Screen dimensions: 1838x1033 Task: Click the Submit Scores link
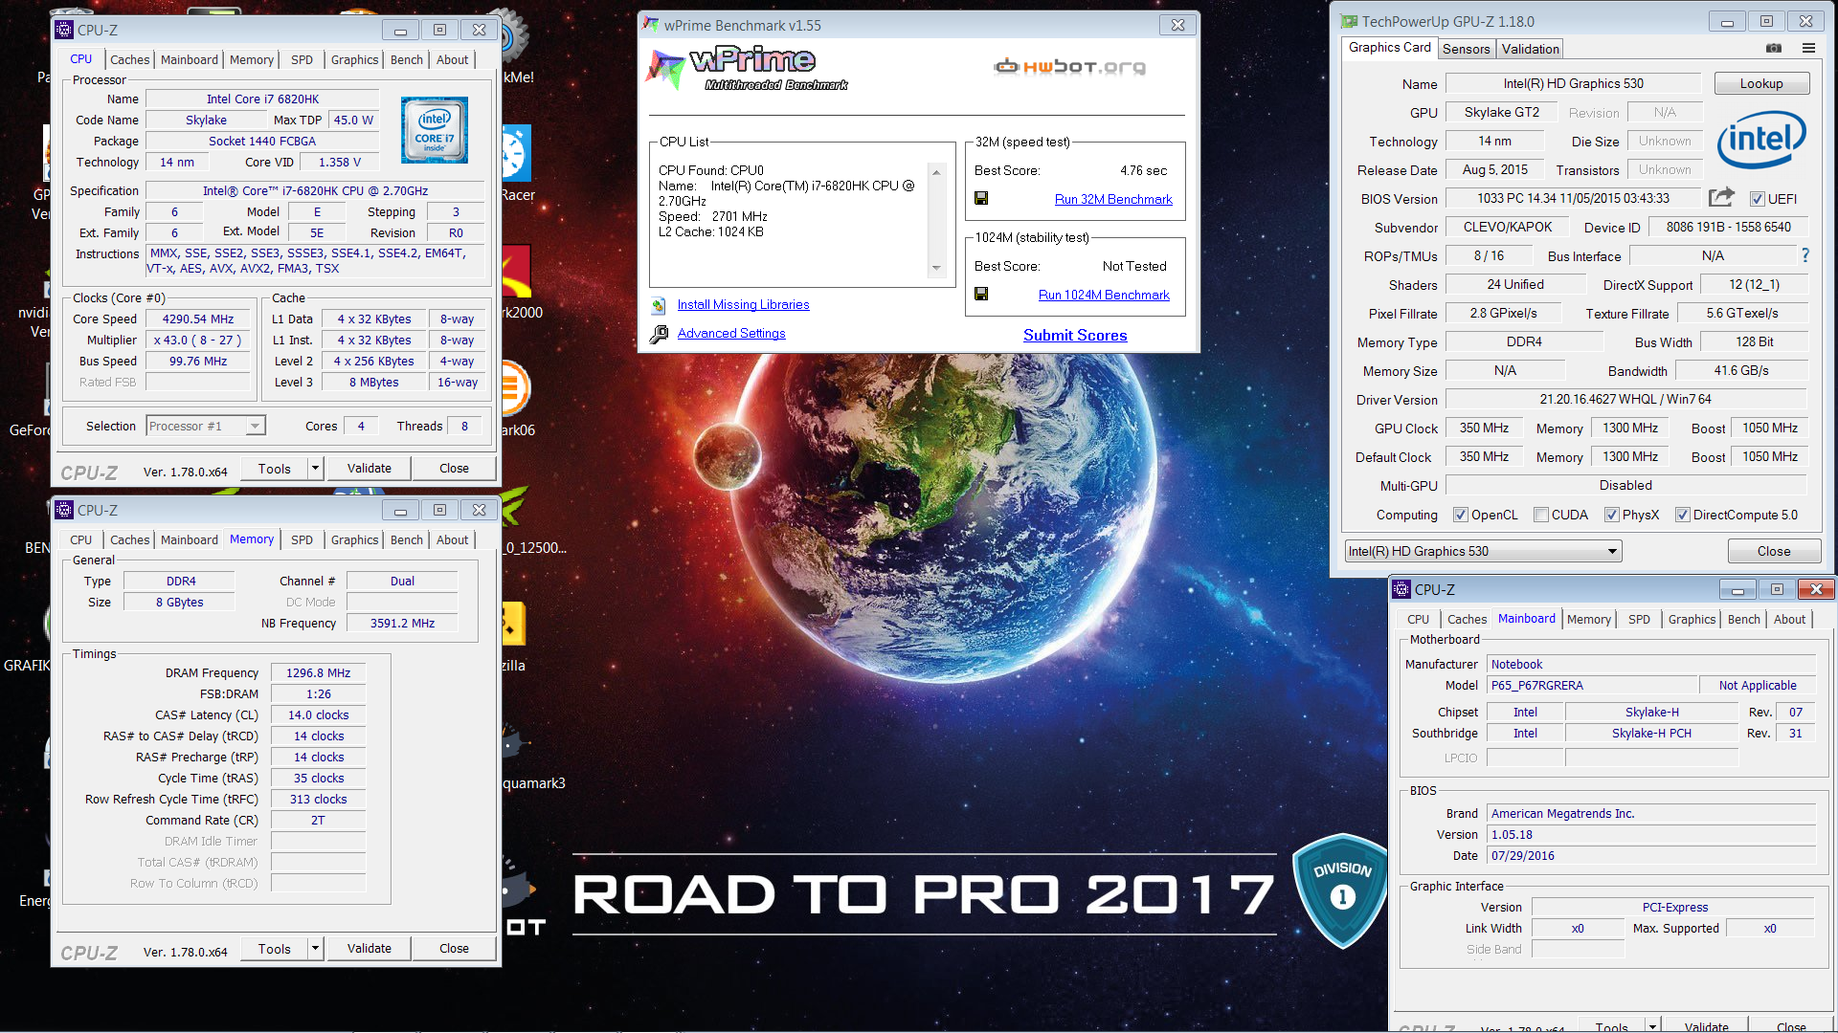point(1075,335)
